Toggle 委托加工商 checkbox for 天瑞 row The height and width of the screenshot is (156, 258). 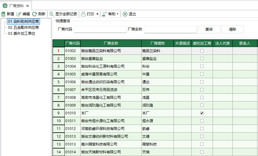tap(202, 152)
